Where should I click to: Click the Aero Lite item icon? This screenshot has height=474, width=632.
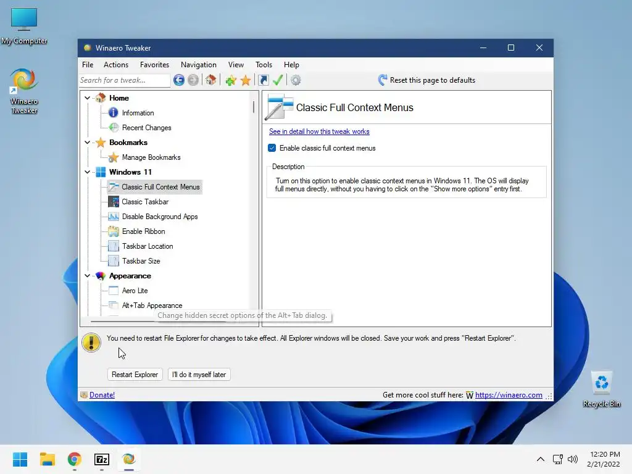point(114,291)
